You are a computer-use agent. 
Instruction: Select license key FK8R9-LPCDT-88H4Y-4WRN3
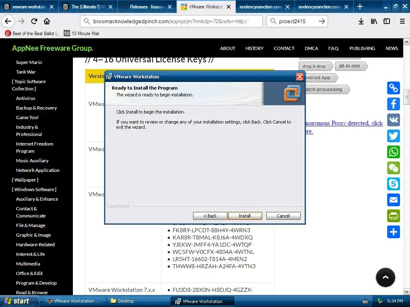(x=211, y=230)
